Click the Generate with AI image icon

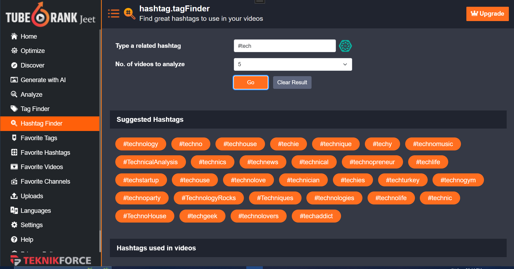[14, 80]
